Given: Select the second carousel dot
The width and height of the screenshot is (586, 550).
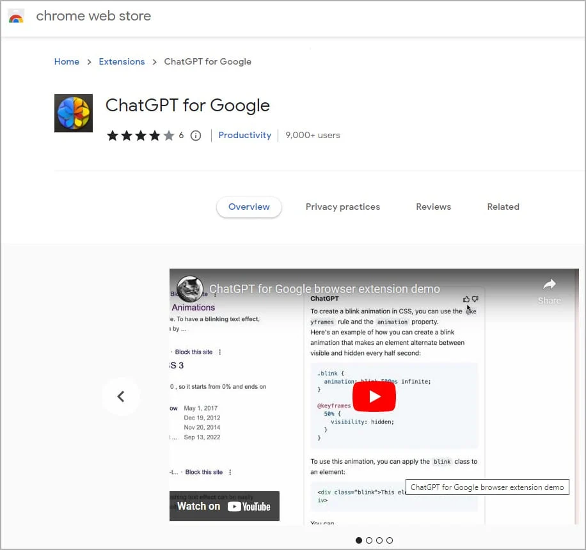Looking at the screenshot, I should [x=369, y=540].
